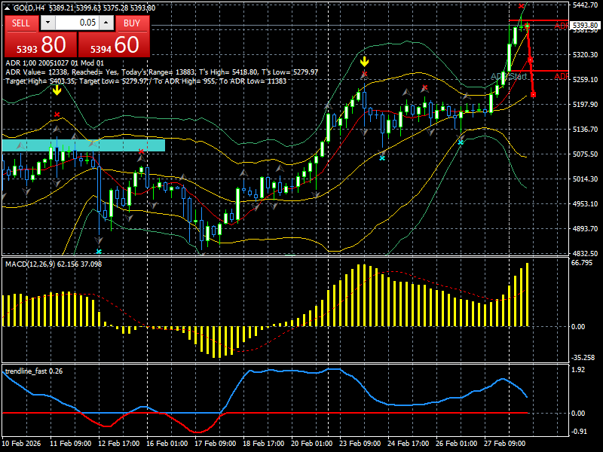The image size is (603, 452).
Task: Click the red BUY button
Action: 133,23
